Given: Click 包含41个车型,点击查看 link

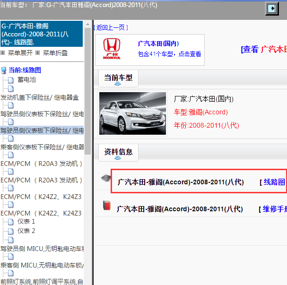Looking at the screenshot, I should [x=169, y=54].
